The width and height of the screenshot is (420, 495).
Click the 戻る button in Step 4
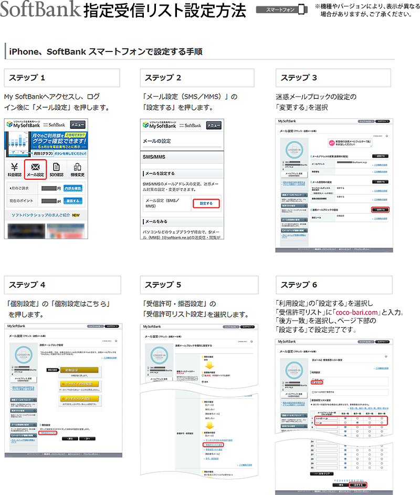pos(70,438)
